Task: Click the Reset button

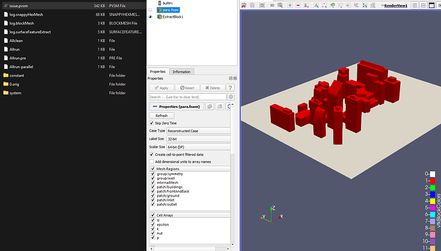Action: (187, 87)
